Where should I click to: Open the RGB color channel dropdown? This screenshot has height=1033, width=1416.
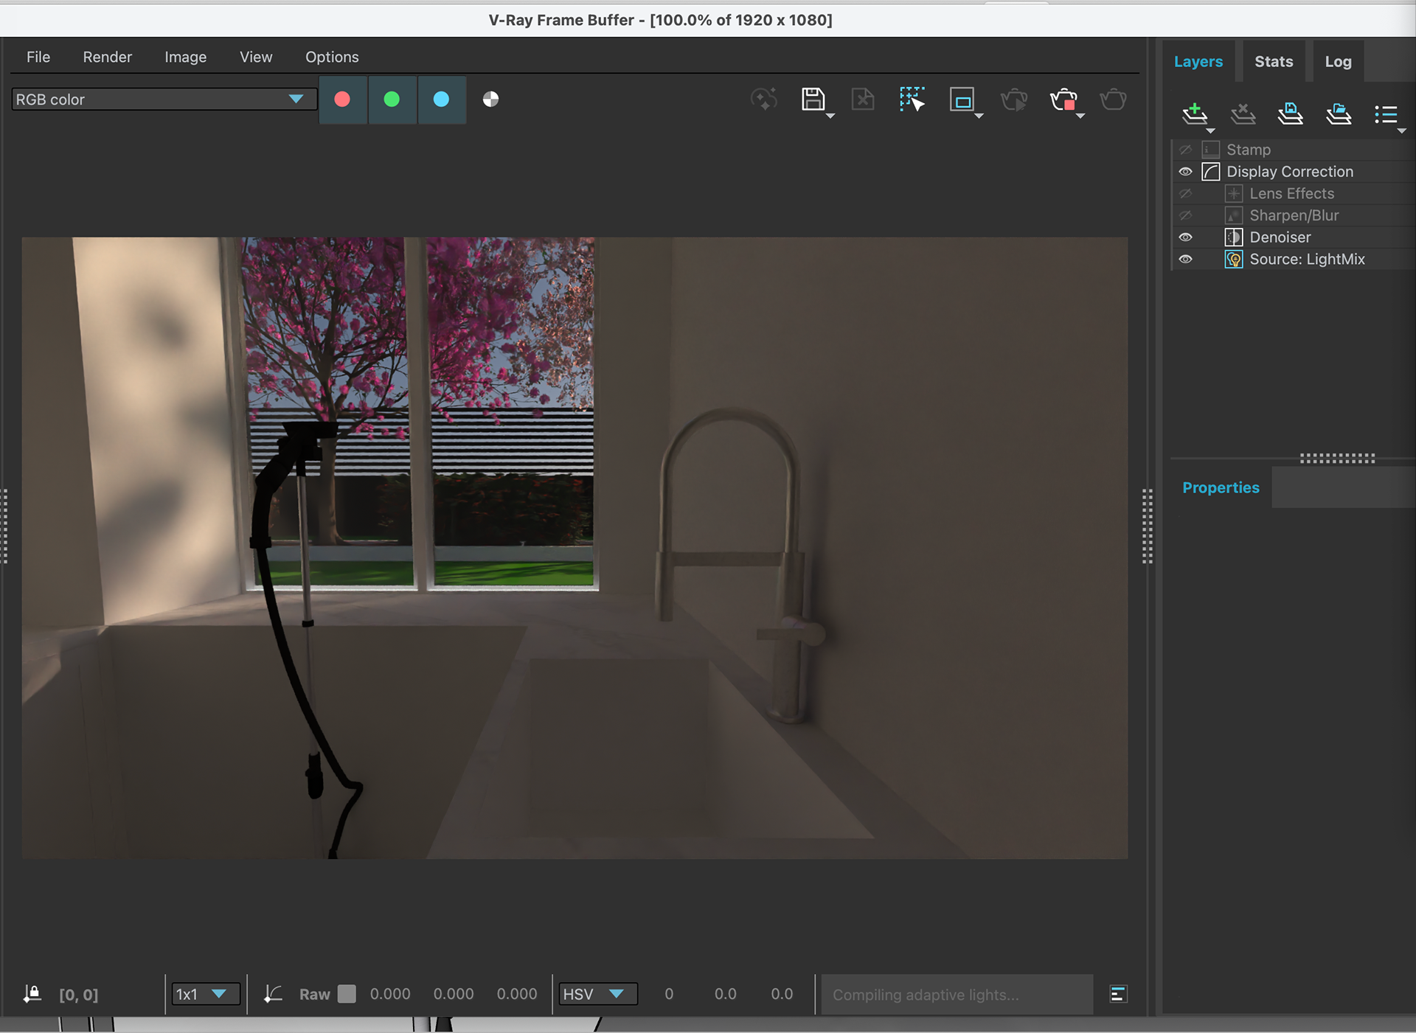pos(164,100)
